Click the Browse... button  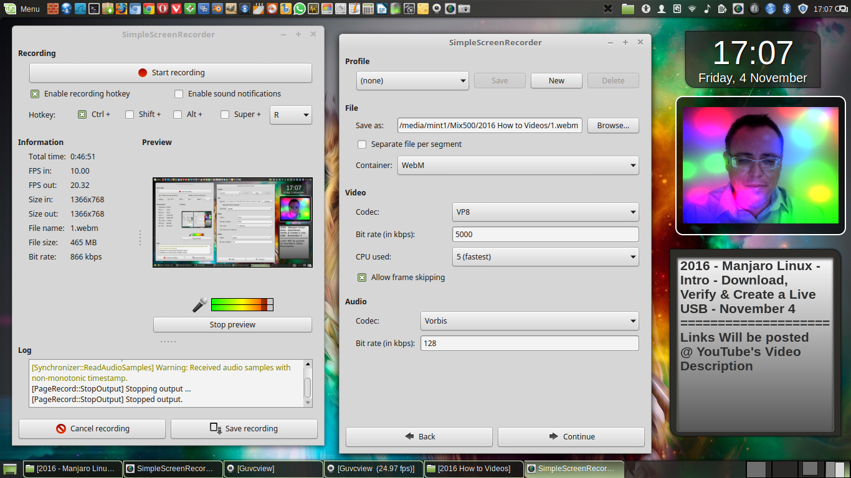click(x=613, y=126)
